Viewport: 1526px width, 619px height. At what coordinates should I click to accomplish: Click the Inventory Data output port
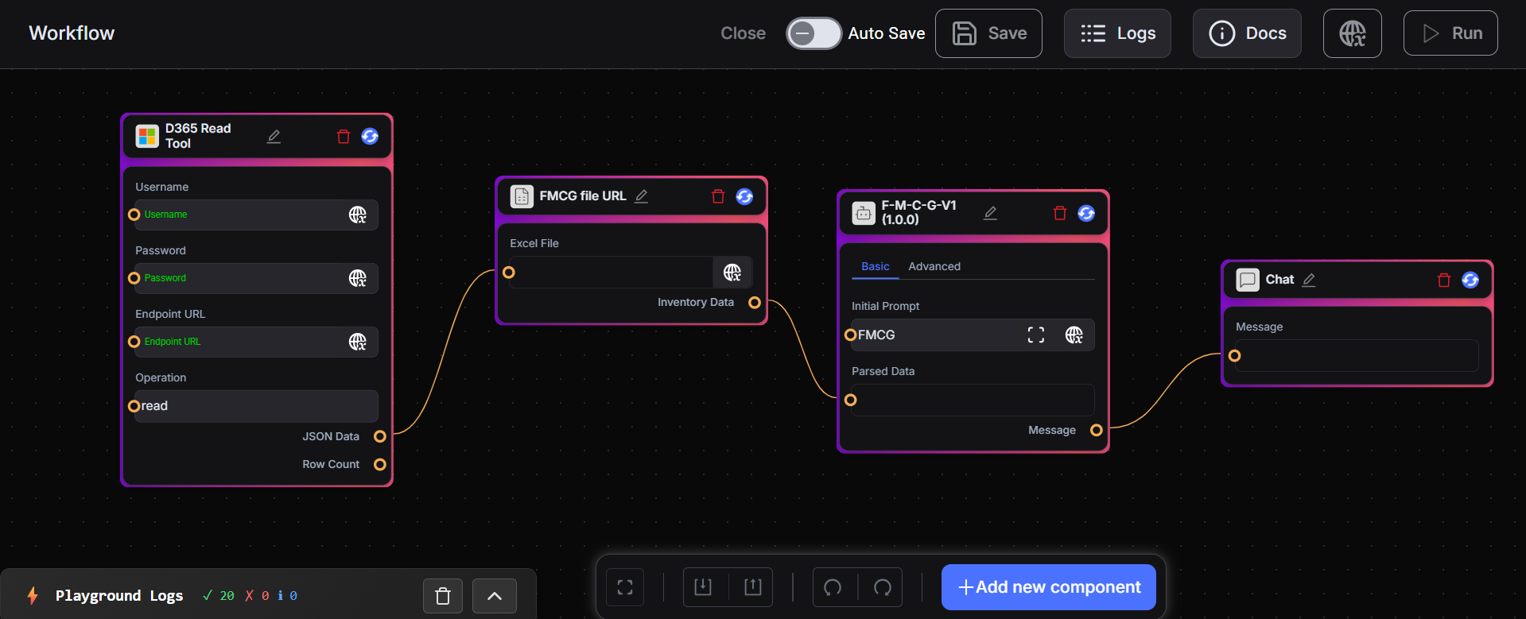(755, 303)
